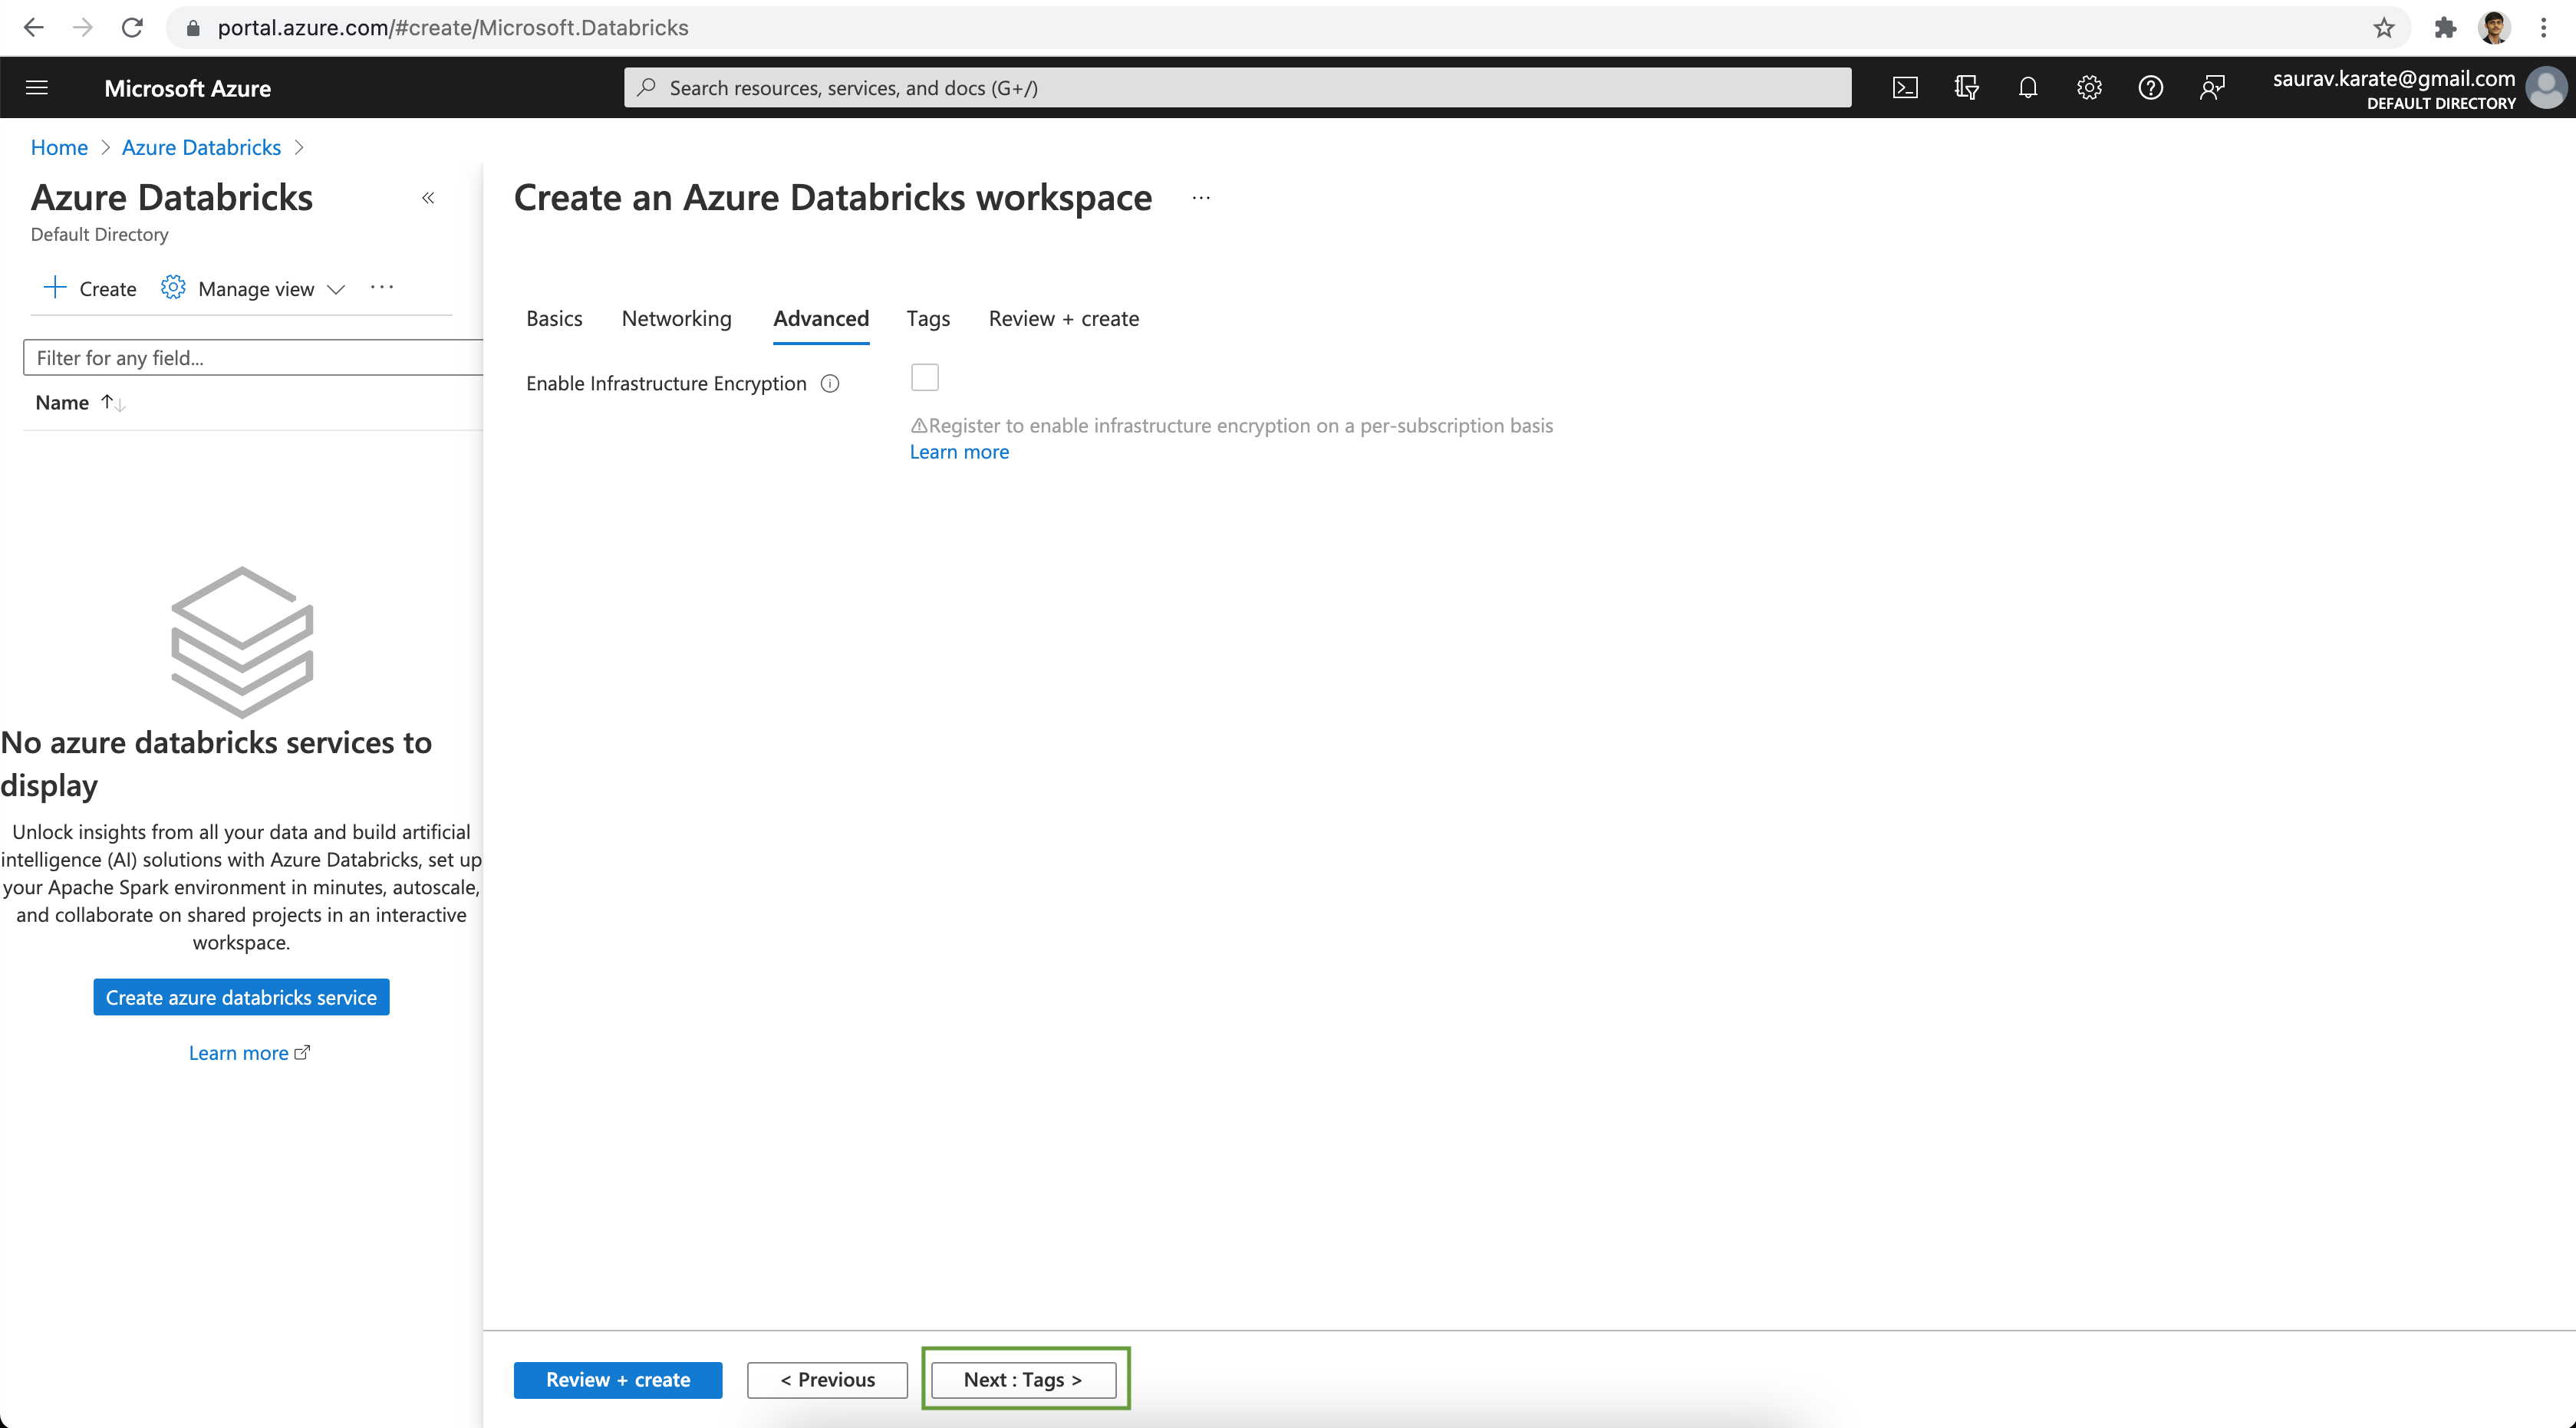Open the notifications bell

2027,88
